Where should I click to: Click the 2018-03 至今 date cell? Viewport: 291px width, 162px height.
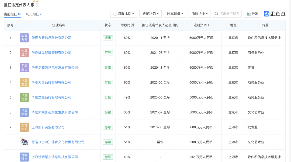160,127
